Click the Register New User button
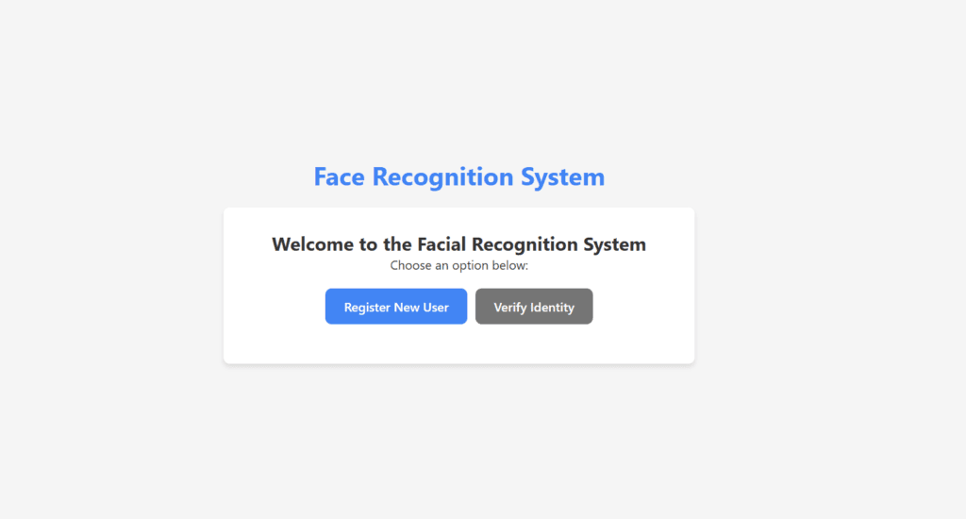This screenshot has height=519, width=966. tap(396, 307)
